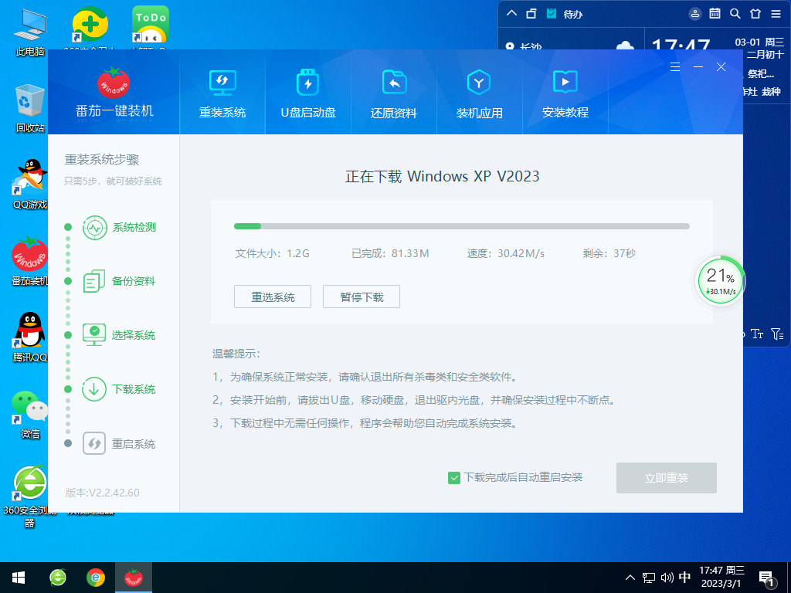791x593 pixels.
Task: Open 360安全卫士 desktop shortcut
Action: tap(90, 29)
